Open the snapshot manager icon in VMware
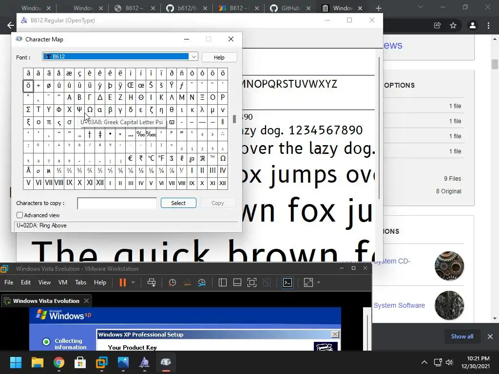Image resolution: width=499 pixels, height=374 pixels. pyautogui.click(x=202, y=282)
